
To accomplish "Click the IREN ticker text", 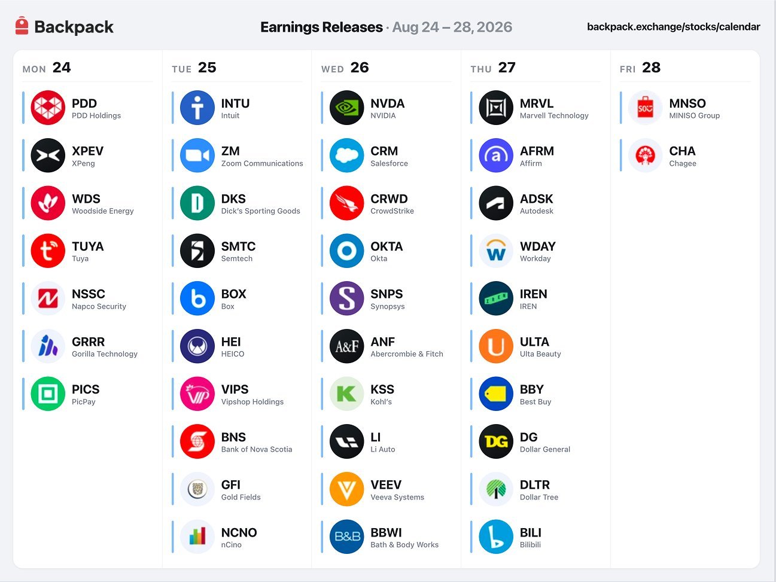I will [x=534, y=294].
